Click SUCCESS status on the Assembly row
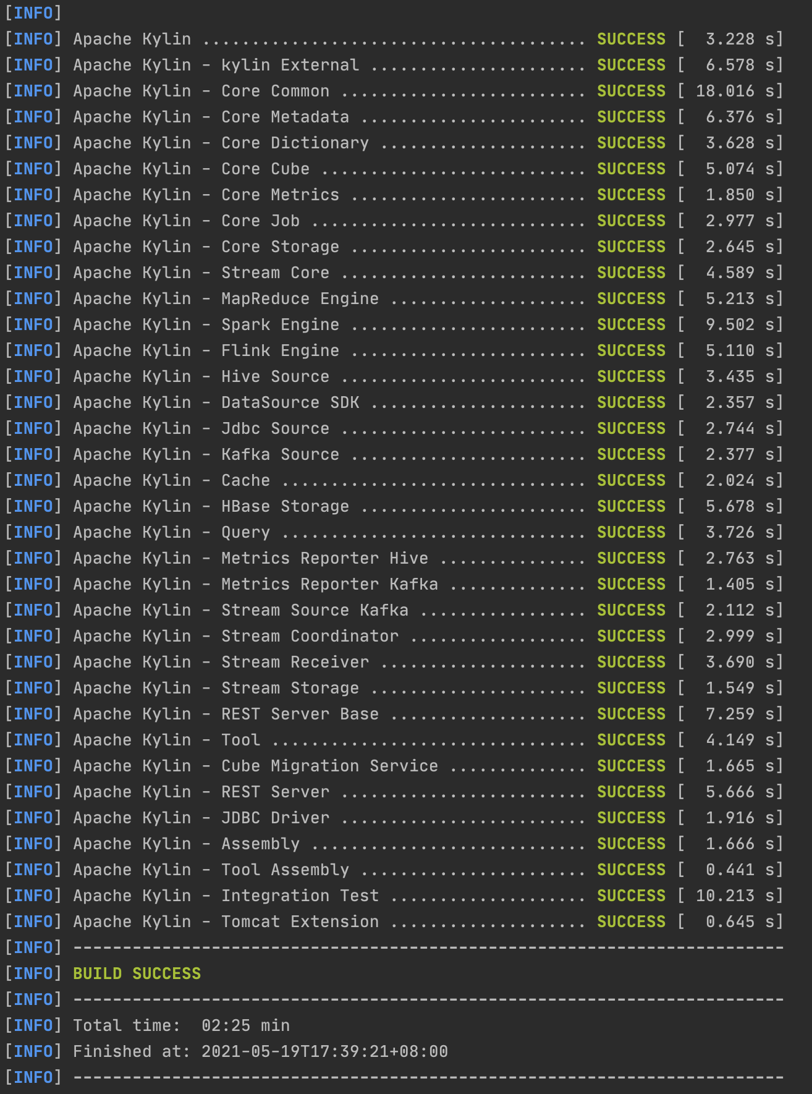 632,844
